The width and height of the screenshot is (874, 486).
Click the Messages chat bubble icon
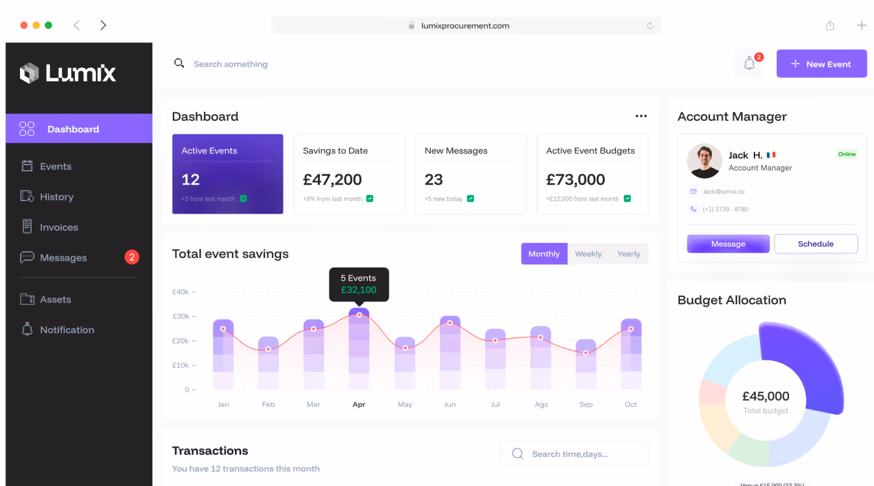tap(27, 258)
